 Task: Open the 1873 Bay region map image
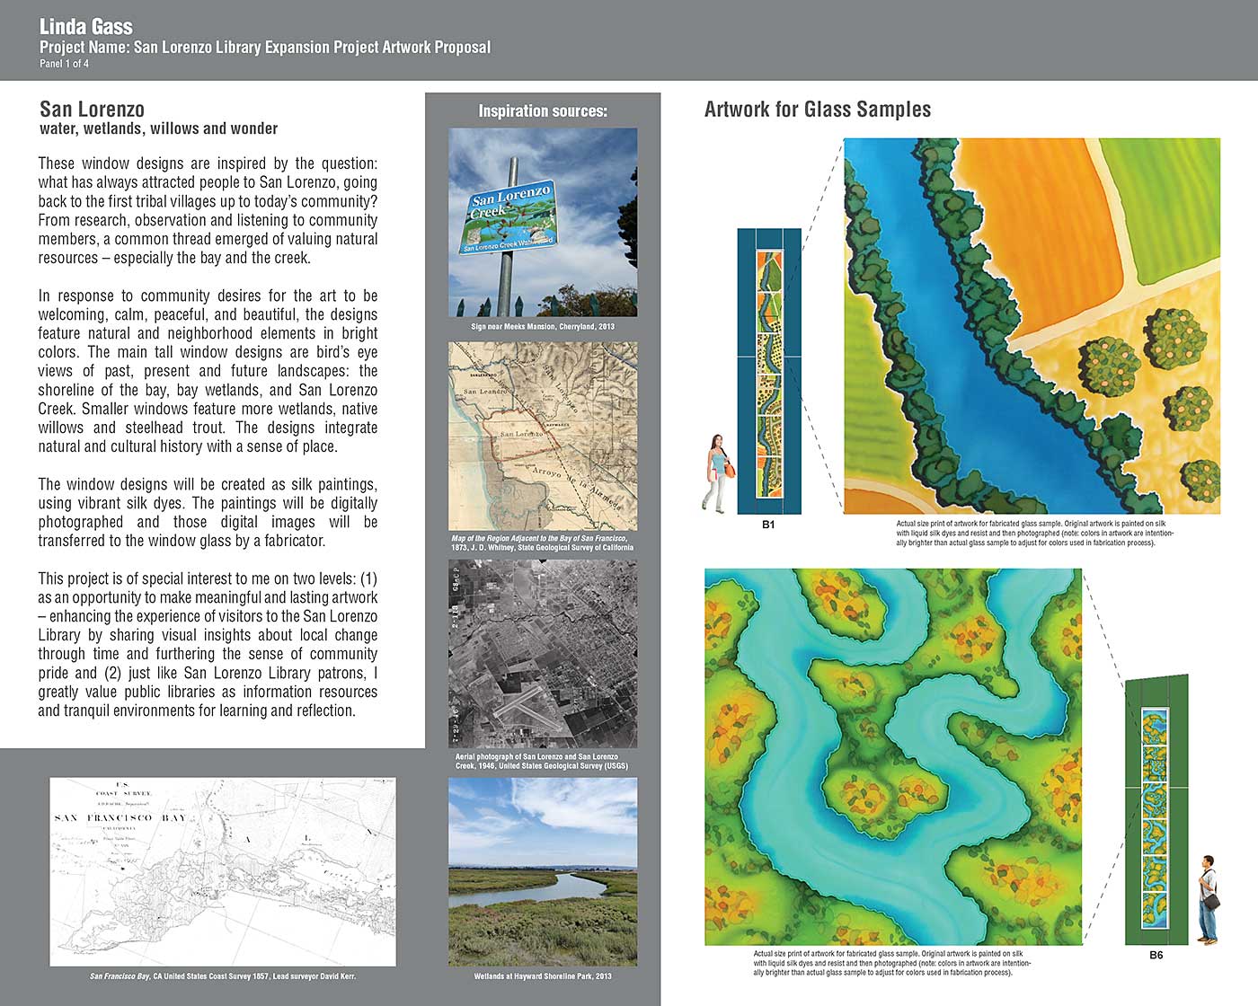click(x=543, y=436)
